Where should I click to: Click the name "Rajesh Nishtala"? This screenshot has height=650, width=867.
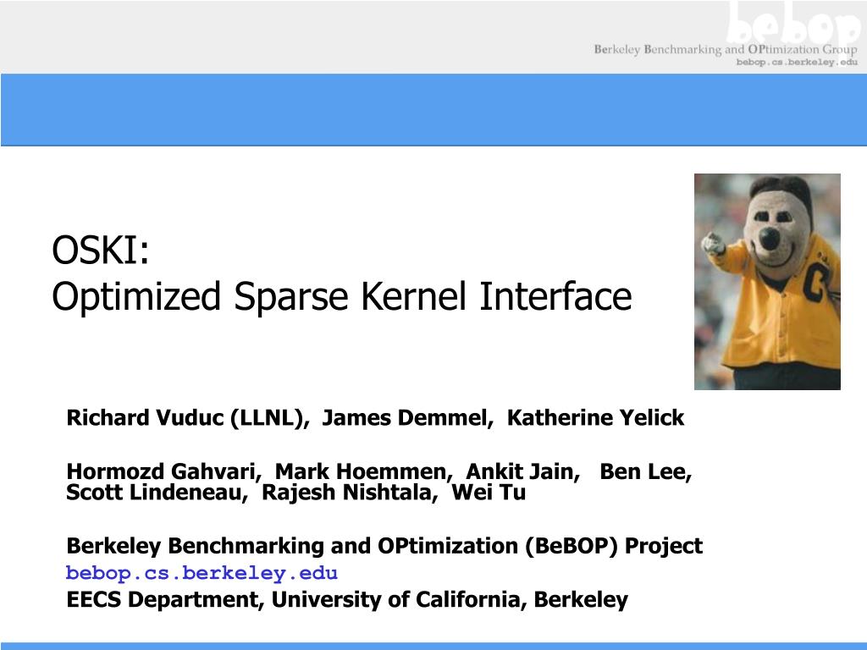(x=348, y=493)
